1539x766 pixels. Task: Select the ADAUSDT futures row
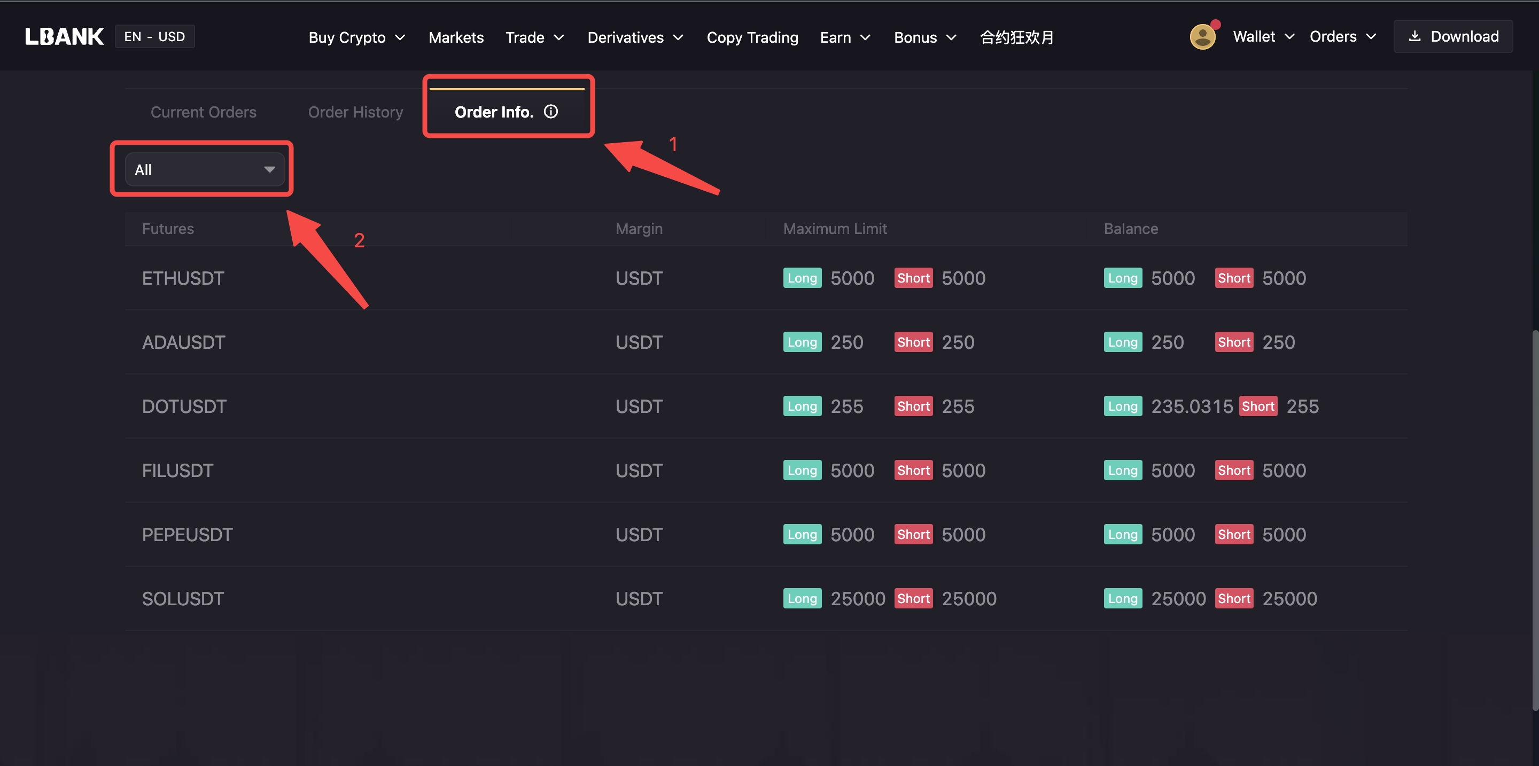pyautogui.click(x=766, y=342)
